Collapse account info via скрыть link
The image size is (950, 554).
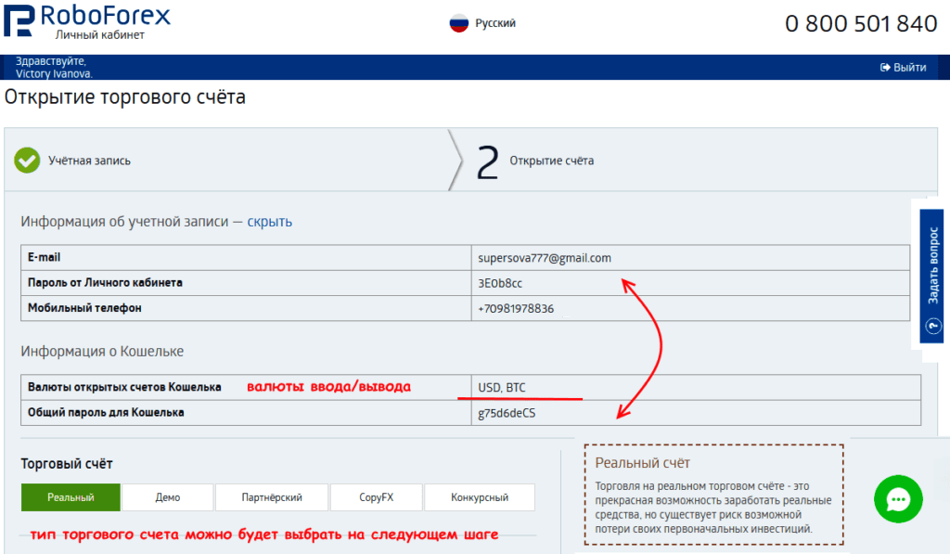(x=270, y=222)
